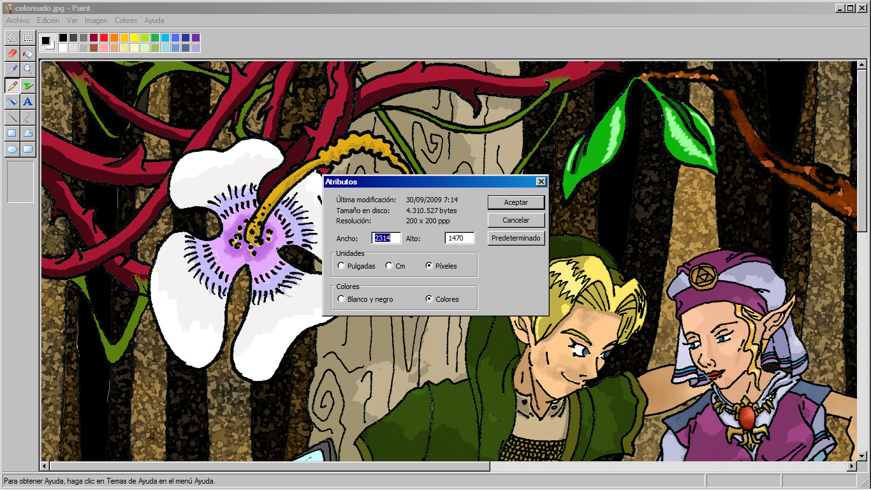Click the status bar help message

pyautogui.click(x=110, y=481)
